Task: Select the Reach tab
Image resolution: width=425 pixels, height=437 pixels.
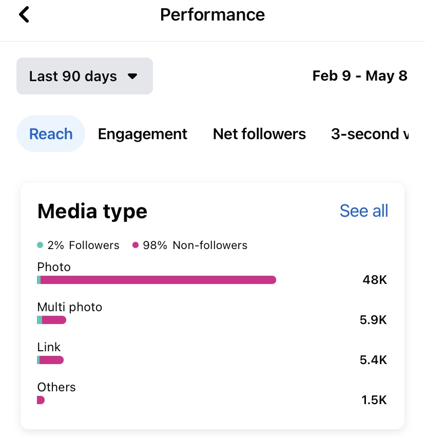Action: pos(51,134)
